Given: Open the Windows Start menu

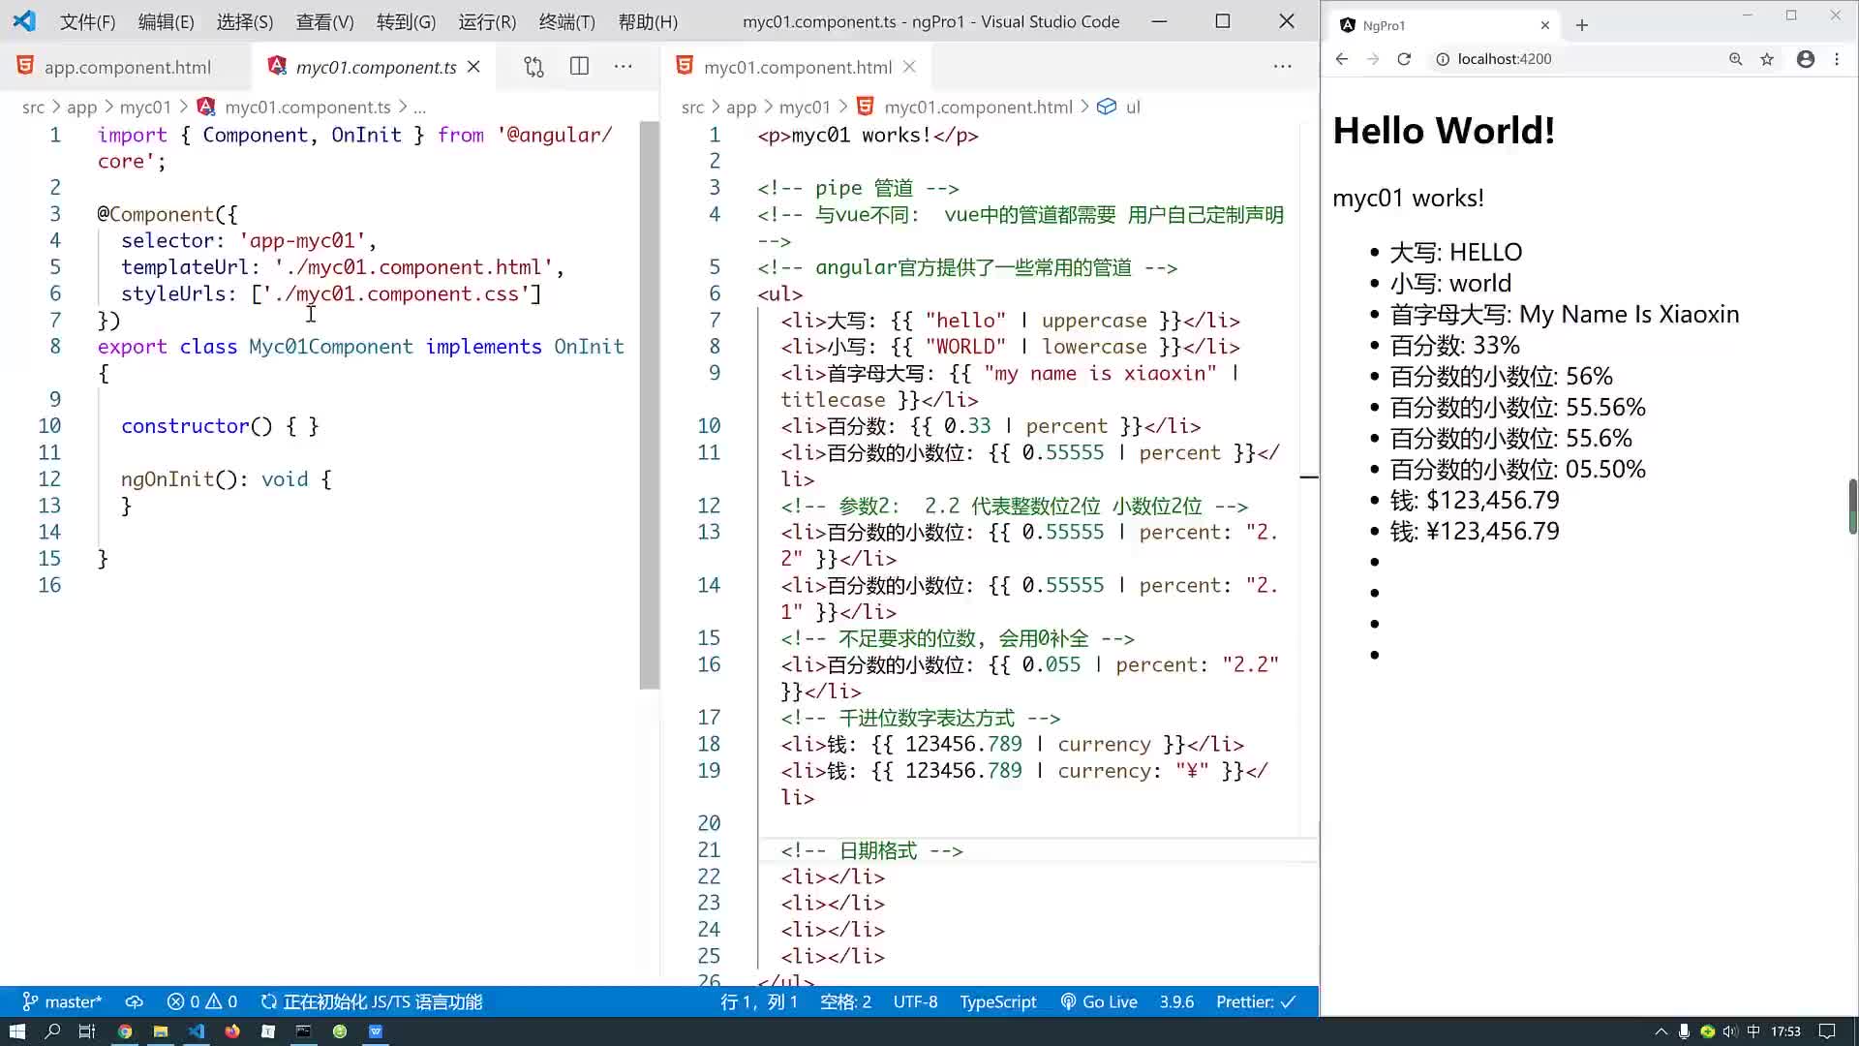Looking at the screenshot, I should click(16, 1031).
